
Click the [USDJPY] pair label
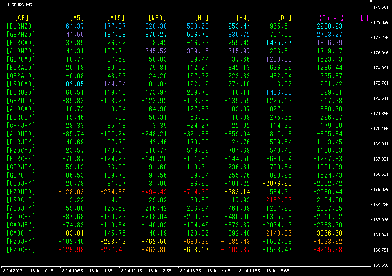(x=21, y=184)
